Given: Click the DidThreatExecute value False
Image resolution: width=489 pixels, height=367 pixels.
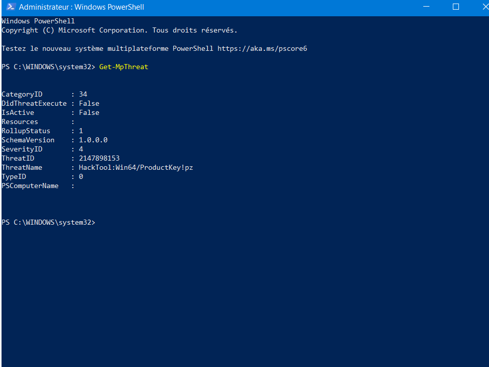Looking at the screenshot, I should pyautogui.click(x=89, y=103).
